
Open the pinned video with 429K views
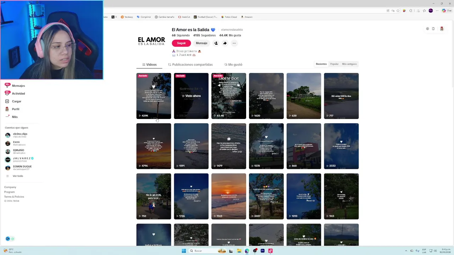pos(154,96)
